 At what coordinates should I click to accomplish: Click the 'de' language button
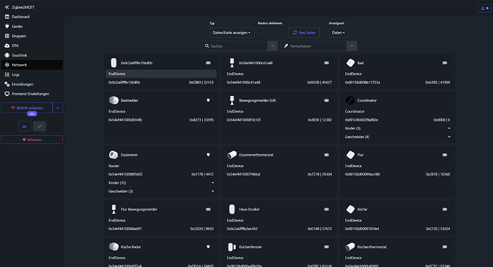click(24, 126)
